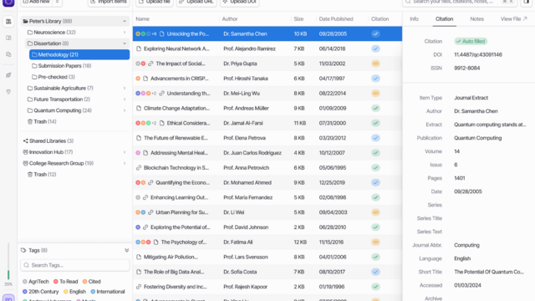
Task: Click the link icon beside Blockchain Technology in S
Action: [139, 168]
